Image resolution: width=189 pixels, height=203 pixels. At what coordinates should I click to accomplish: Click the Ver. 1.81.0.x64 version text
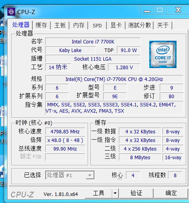point(61,194)
